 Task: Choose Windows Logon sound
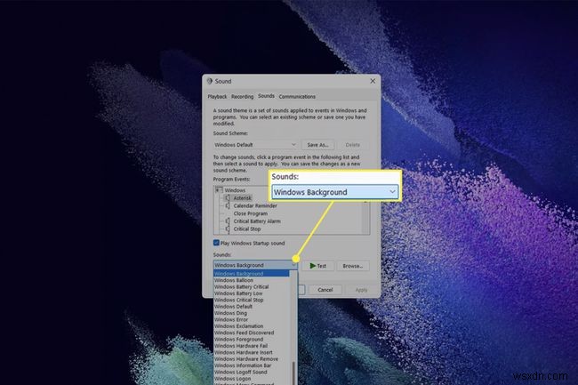252,379
